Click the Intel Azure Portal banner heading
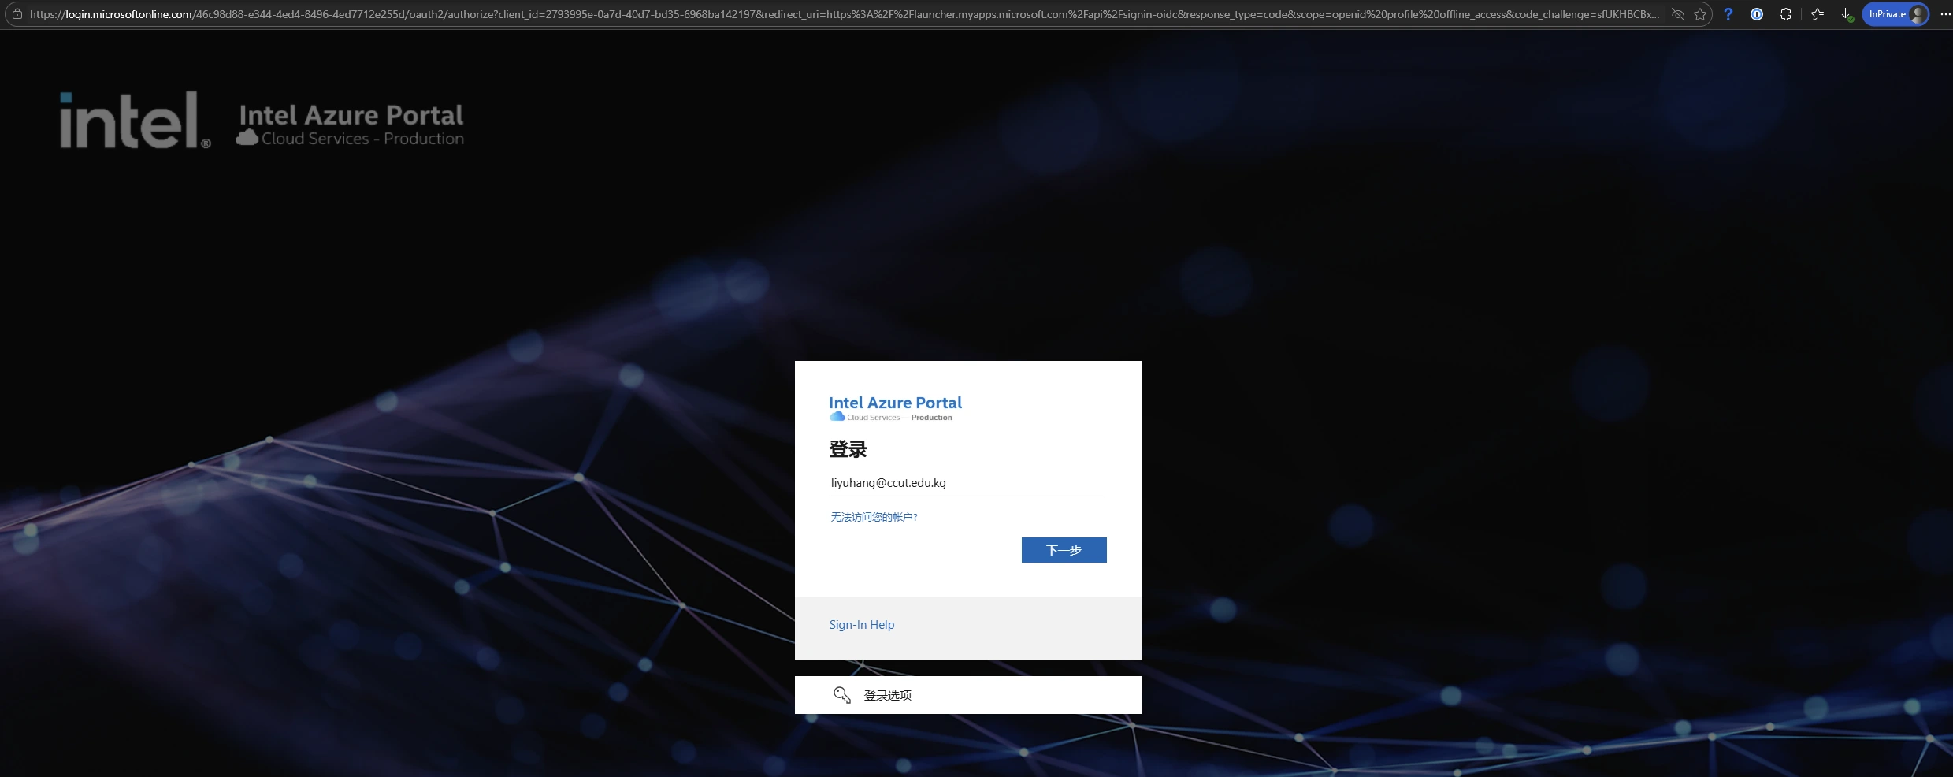The image size is (1953, 777). (x=351, y=116)
